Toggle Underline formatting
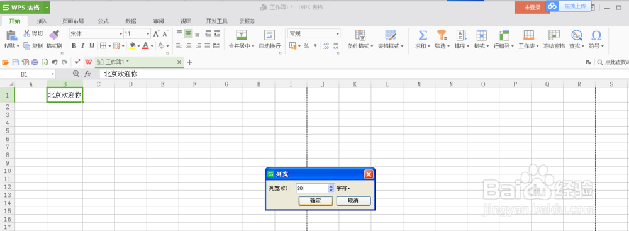The image size is (629, 231). 92,46
